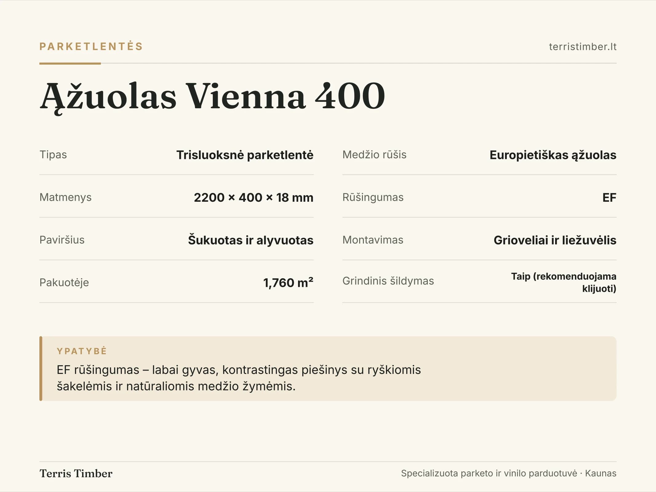This screenshot has height=492, width=656.
Task: Click the Terris Timber footer logo
Action: 76,473
